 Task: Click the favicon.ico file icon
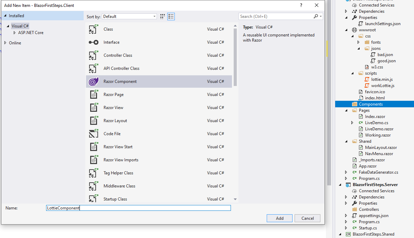361,92
